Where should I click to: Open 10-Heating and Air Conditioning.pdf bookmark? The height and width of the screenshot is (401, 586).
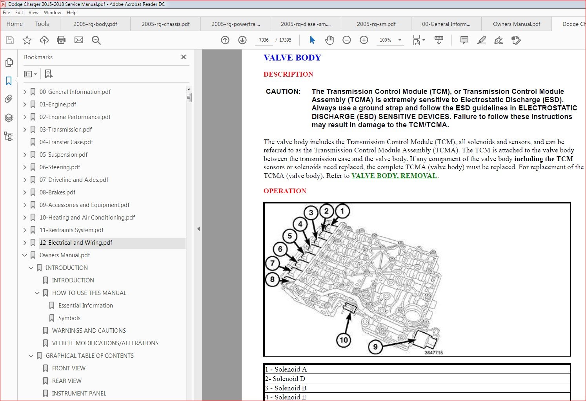tap(87, 218)
